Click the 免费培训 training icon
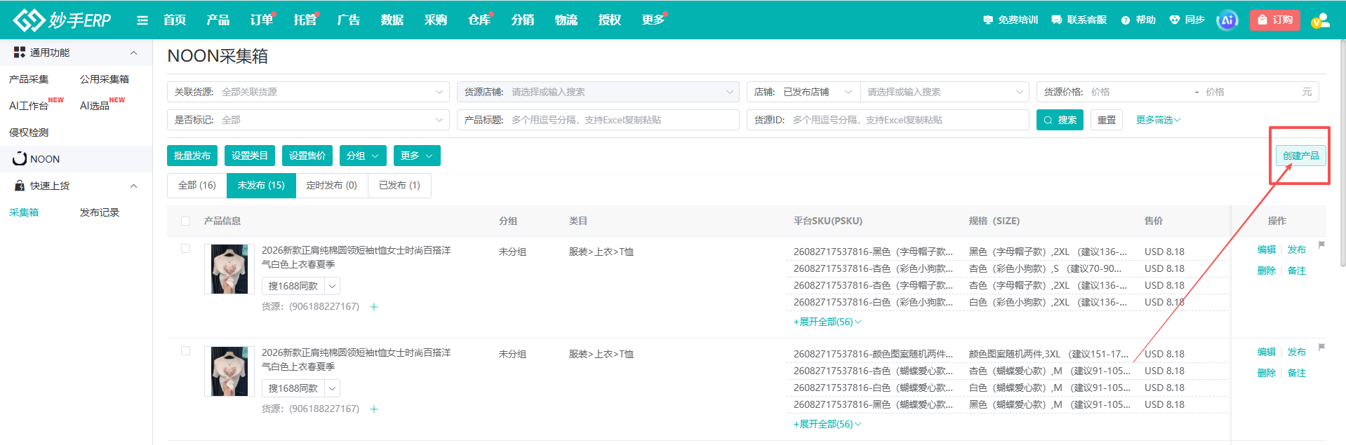This screenshot has width=1346, height=445. click(x=988, y=20)
